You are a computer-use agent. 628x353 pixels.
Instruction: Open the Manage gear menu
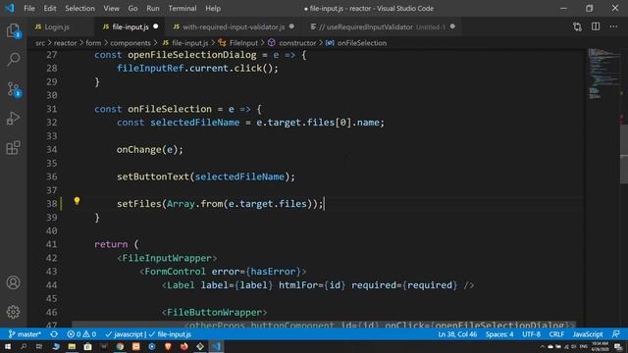tap(13, 312)
